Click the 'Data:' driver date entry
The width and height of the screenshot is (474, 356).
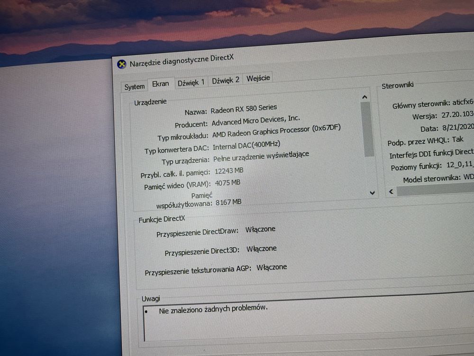[x=447, y=128]
